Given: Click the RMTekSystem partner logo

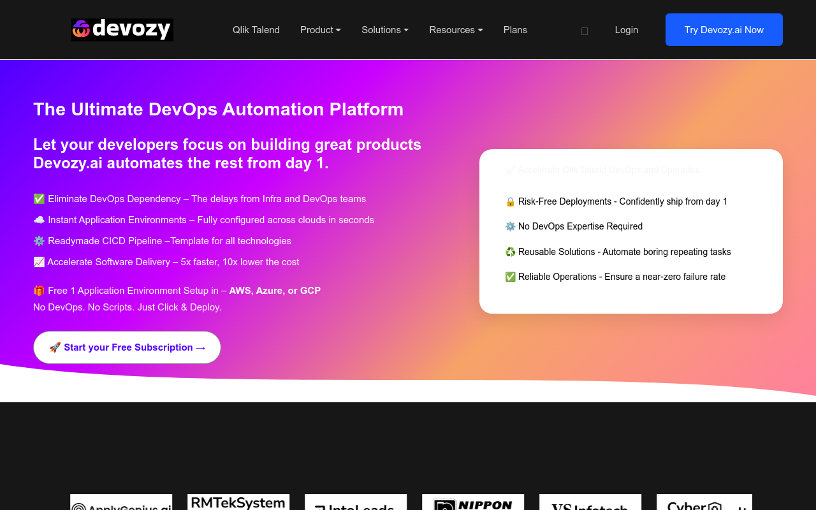Looking at the screenshot, I should [238, 502].
